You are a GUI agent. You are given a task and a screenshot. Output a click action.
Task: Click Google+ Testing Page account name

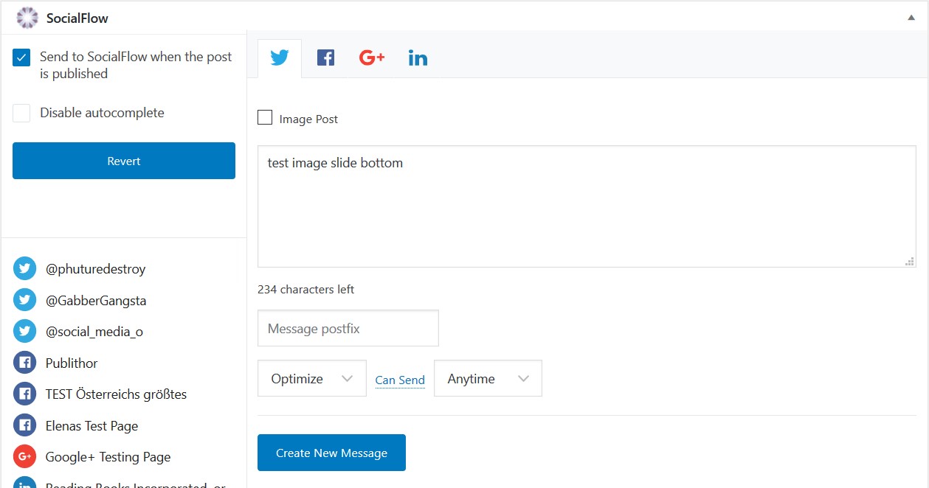[108, 457]
